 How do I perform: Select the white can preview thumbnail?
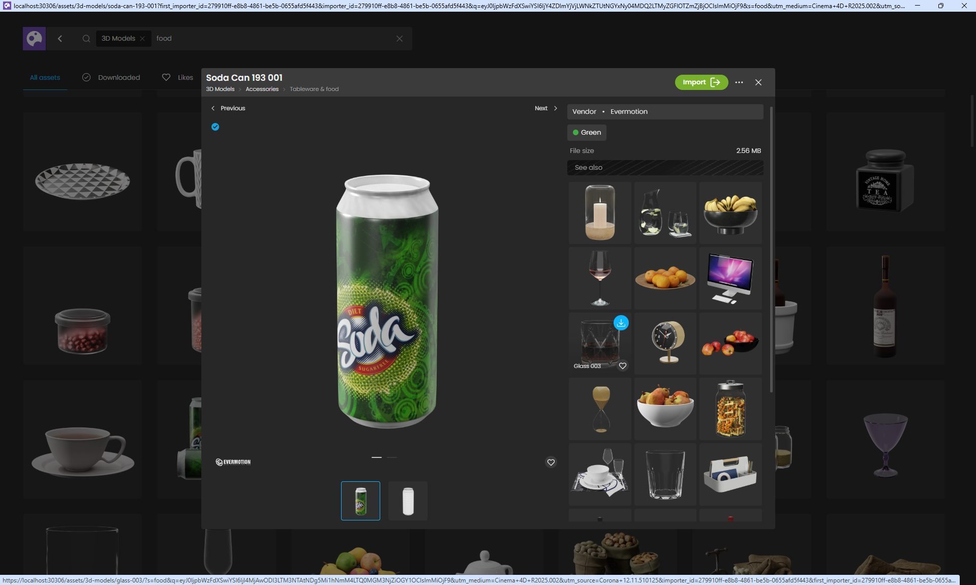(408, 501)
